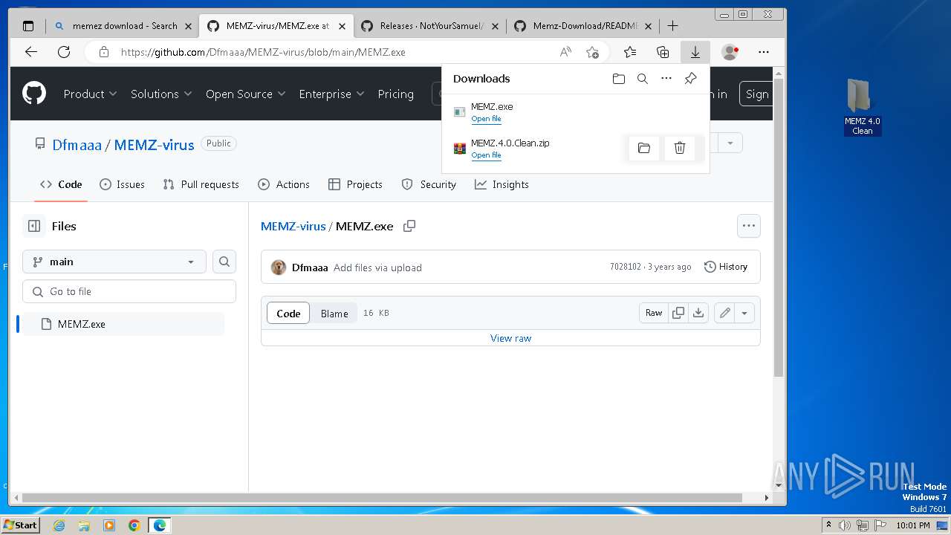Expand edit options dropdown arrow
The height and width of the screenshot is (535, 951).
click(x=744, y=313)
